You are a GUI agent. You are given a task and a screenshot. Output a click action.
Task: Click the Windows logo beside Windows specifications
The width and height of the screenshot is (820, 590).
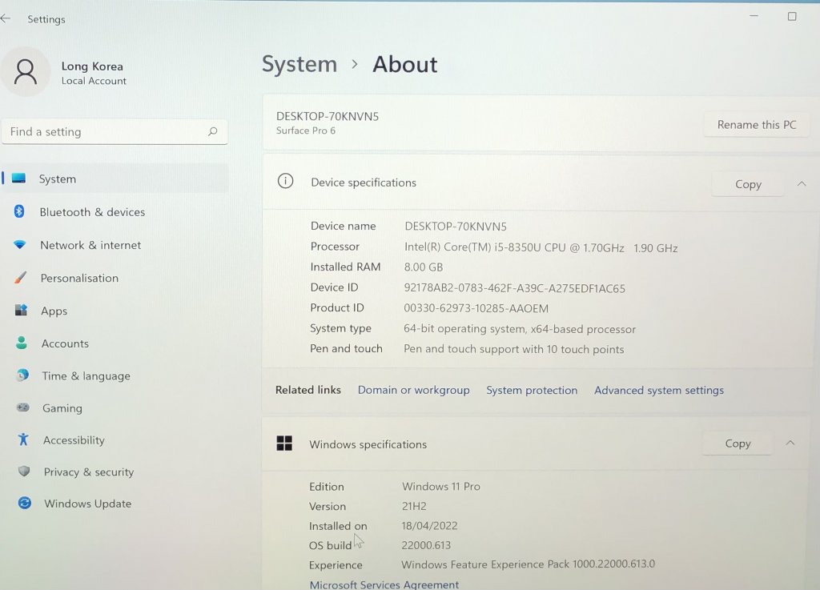[x=284, y=444]
